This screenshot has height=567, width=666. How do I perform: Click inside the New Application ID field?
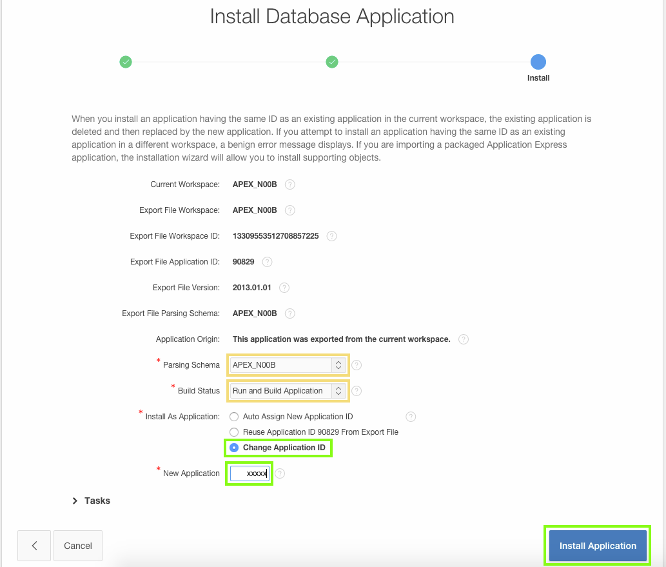pyautogui.click(x=249, y=473)
